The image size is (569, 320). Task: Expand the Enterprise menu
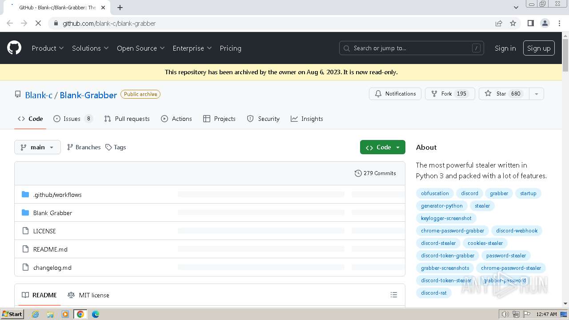click(192, 48)
